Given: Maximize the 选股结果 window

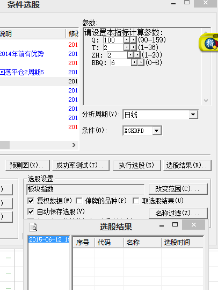Looking at the screenshot, I should (175, 225).
